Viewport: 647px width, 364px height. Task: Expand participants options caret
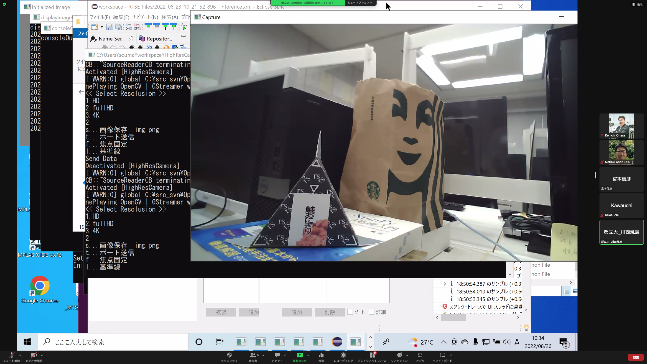click(x=263, y=355)
